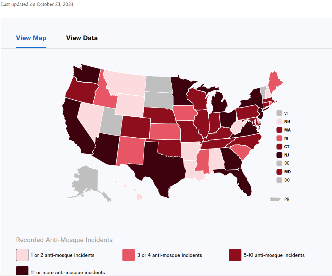
Task: Click the 3 or 4 incidents legend swatch
Action: [x=129, y=255]
